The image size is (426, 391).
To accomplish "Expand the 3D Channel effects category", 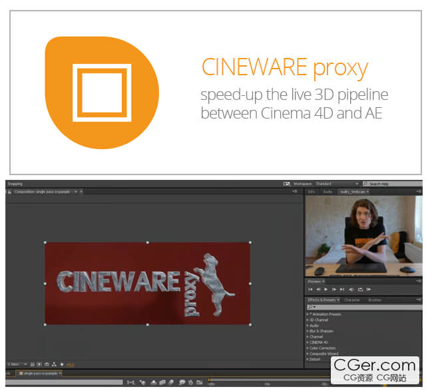I will click(308, 320).
